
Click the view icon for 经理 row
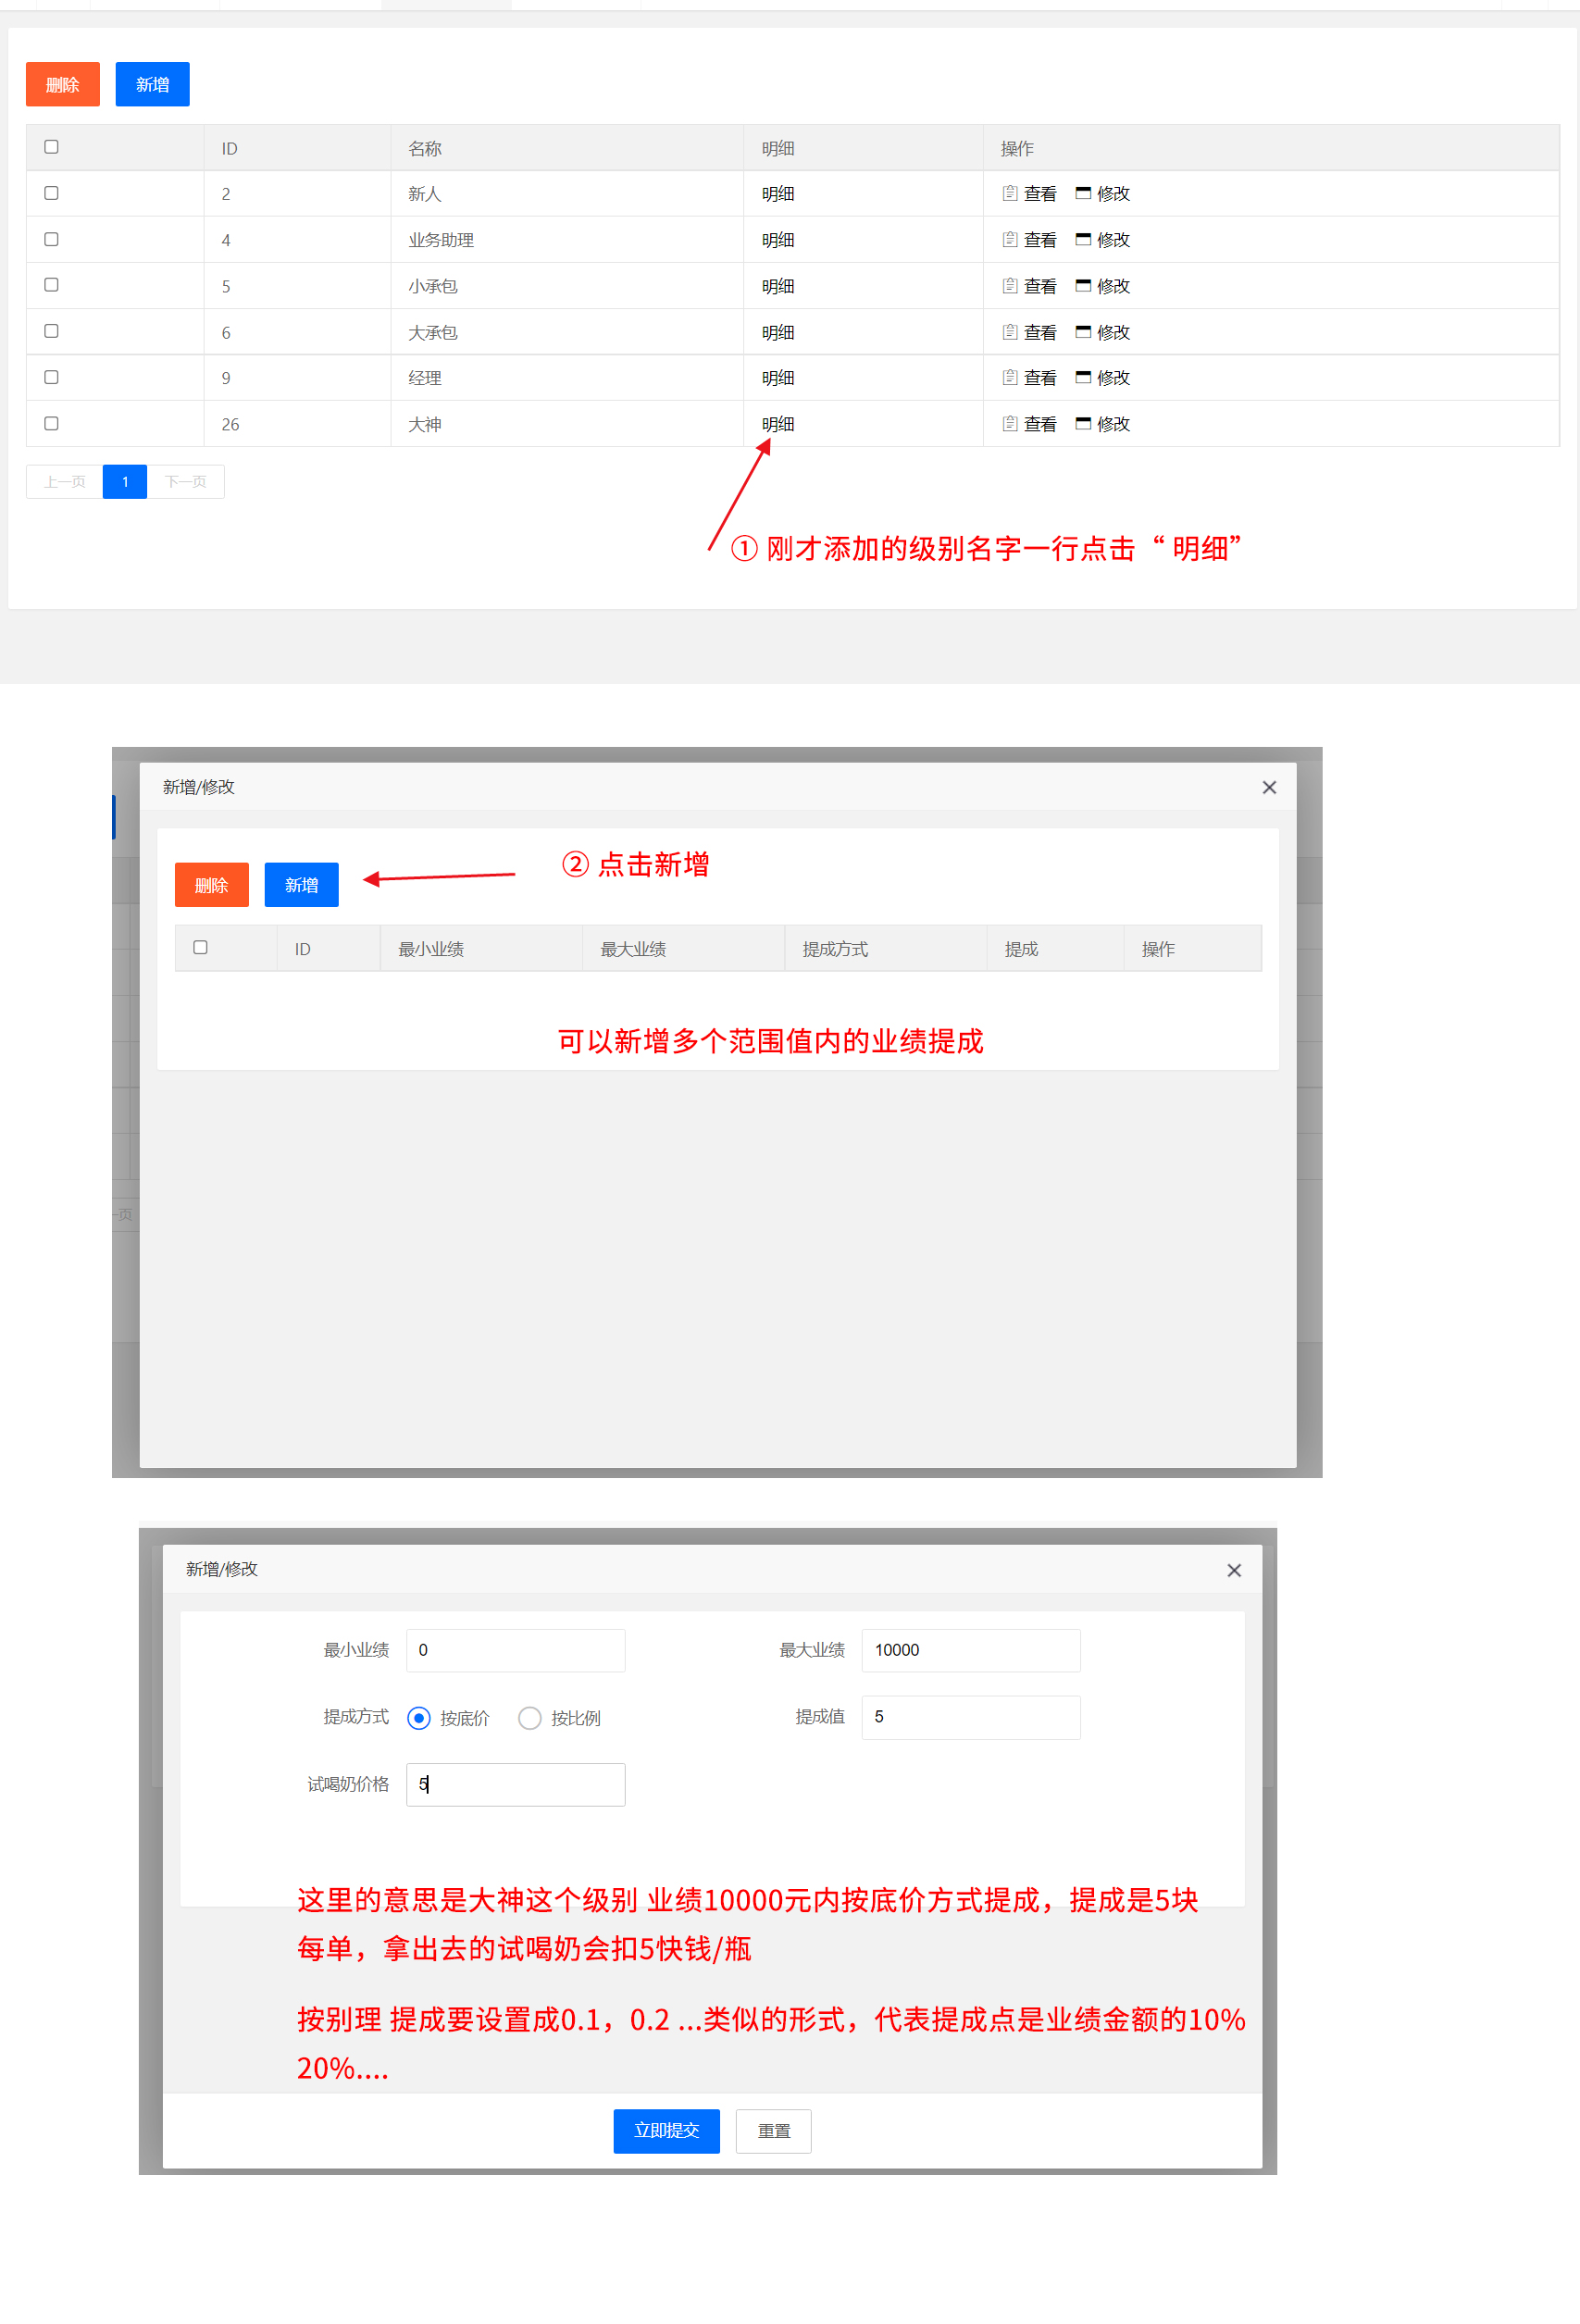point(1010,377)
